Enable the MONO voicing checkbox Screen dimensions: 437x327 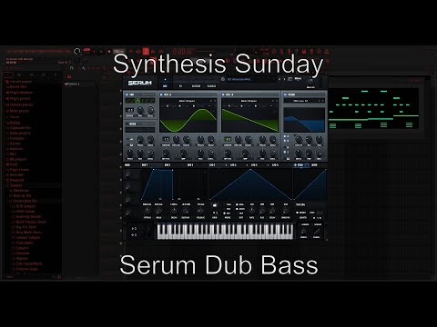(298, 213)
